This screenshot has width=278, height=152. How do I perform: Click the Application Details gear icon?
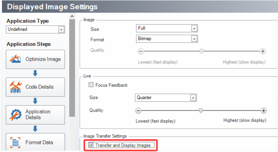click(15, 115)
